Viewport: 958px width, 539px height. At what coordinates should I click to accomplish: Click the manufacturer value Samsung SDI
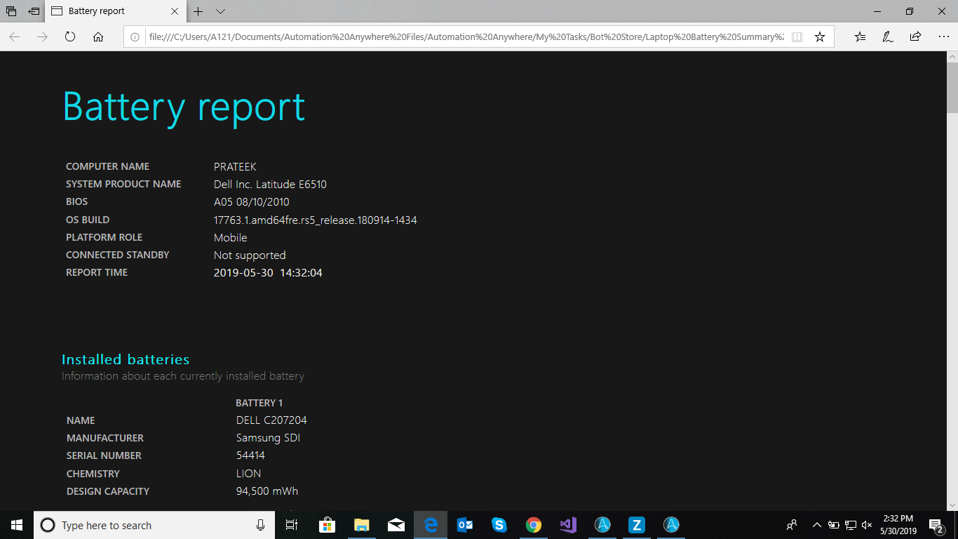coord(269,438)
